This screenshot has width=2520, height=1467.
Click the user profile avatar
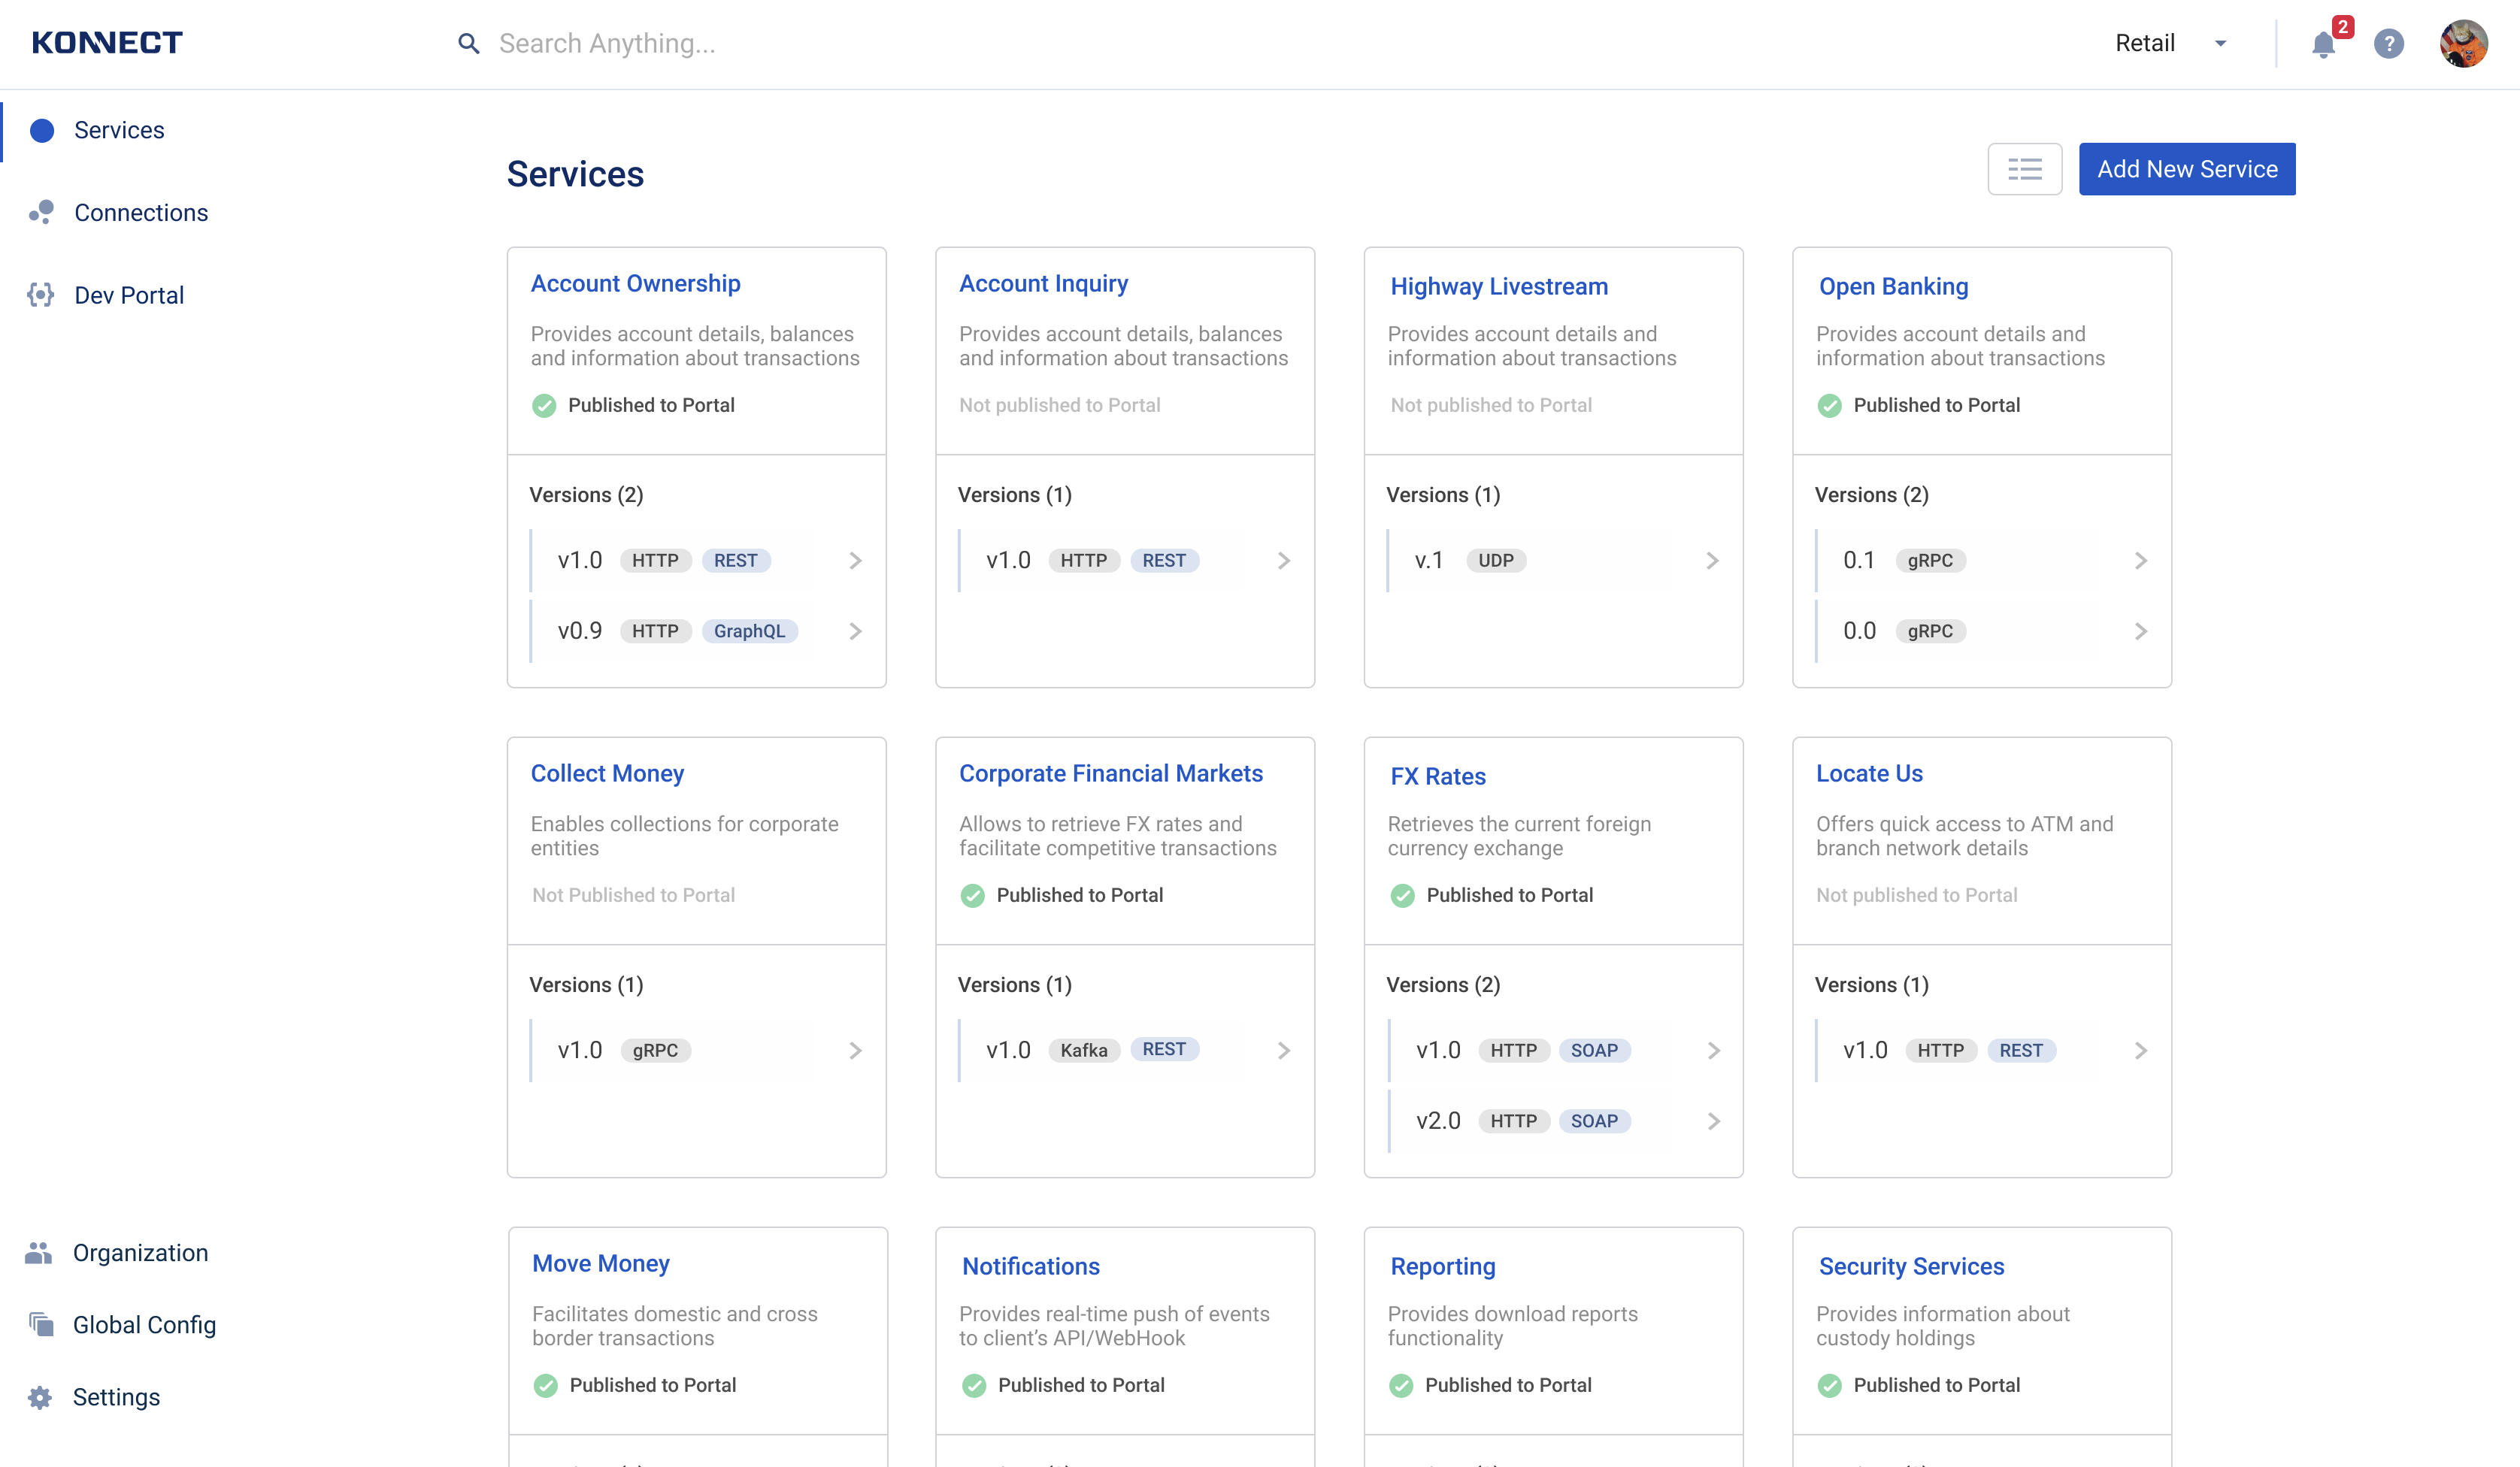point(2463,44)
